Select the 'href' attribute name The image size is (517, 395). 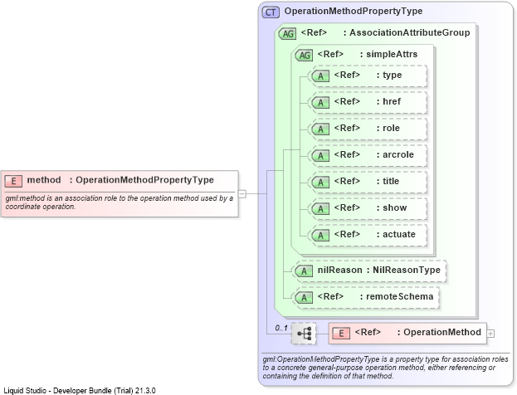(392, 101)
